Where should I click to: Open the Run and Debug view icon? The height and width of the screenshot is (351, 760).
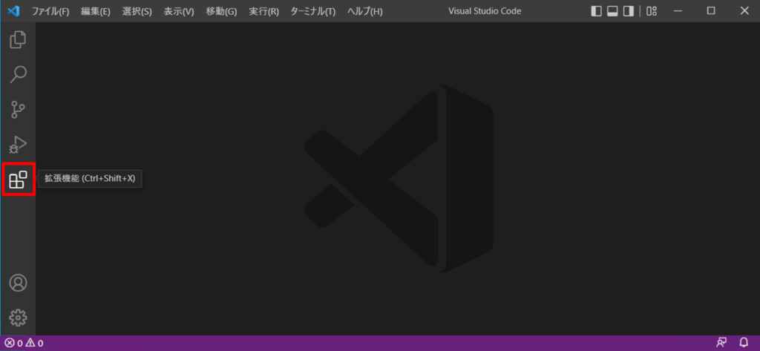point(18,145)
